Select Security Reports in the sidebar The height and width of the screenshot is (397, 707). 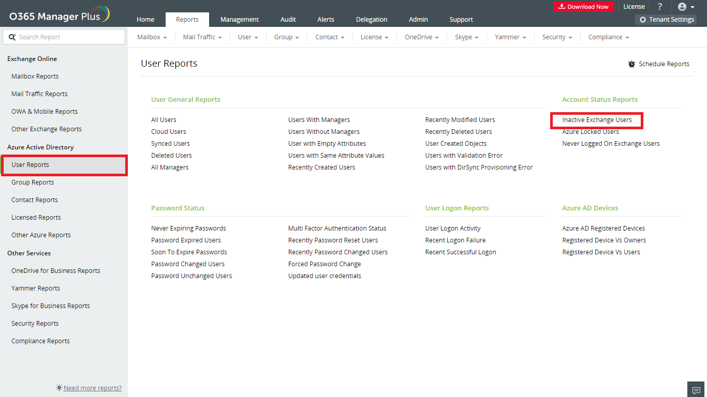[35, 324]
